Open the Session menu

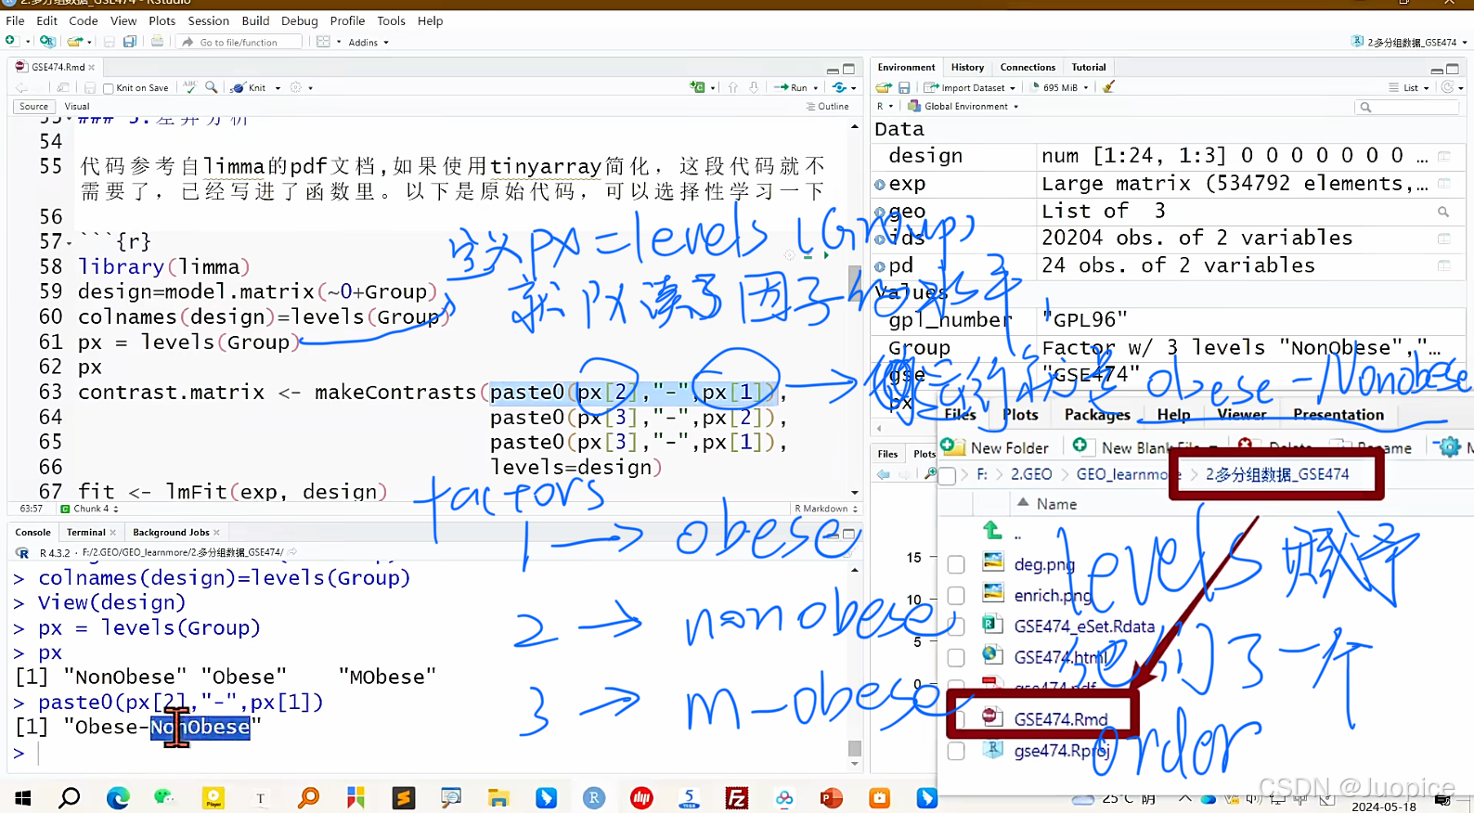coord(208,20)
